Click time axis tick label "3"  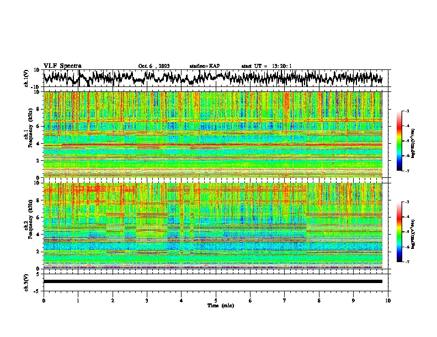point(147,301)
